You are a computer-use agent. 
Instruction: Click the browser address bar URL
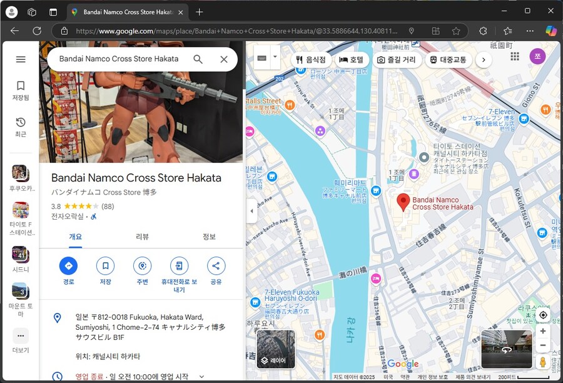[x=236, y=31]
